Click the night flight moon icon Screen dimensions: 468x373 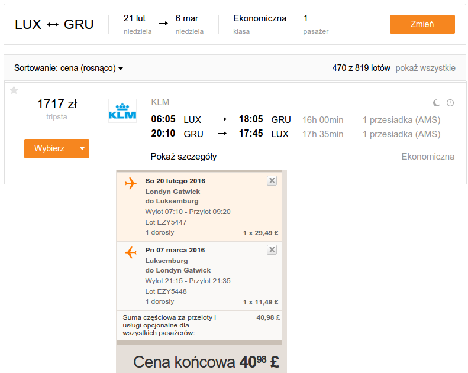tap(437, 103)
